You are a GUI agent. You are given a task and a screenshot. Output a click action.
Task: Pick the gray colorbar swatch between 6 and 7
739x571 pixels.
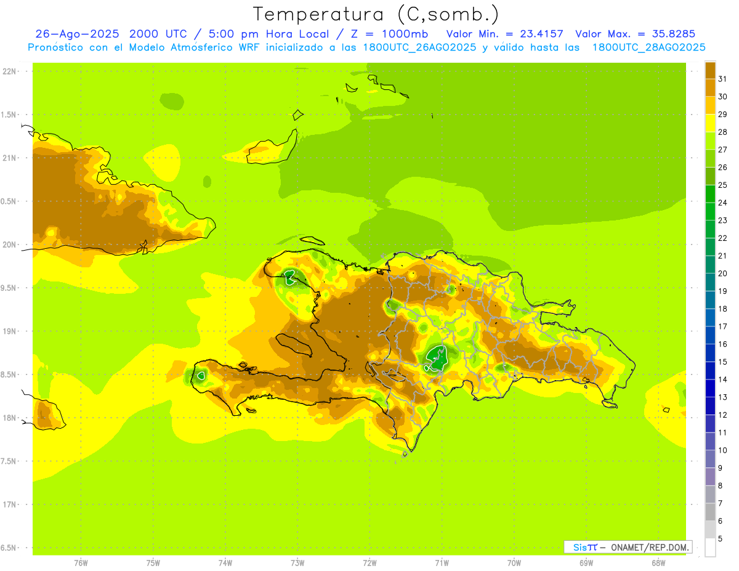click(x=710, y=512)
